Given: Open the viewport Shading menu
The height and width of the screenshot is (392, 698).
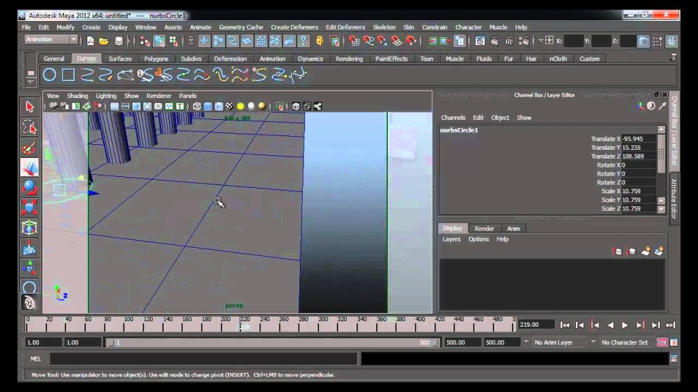Looking at the screenshot, I should [x=78, y=95].
